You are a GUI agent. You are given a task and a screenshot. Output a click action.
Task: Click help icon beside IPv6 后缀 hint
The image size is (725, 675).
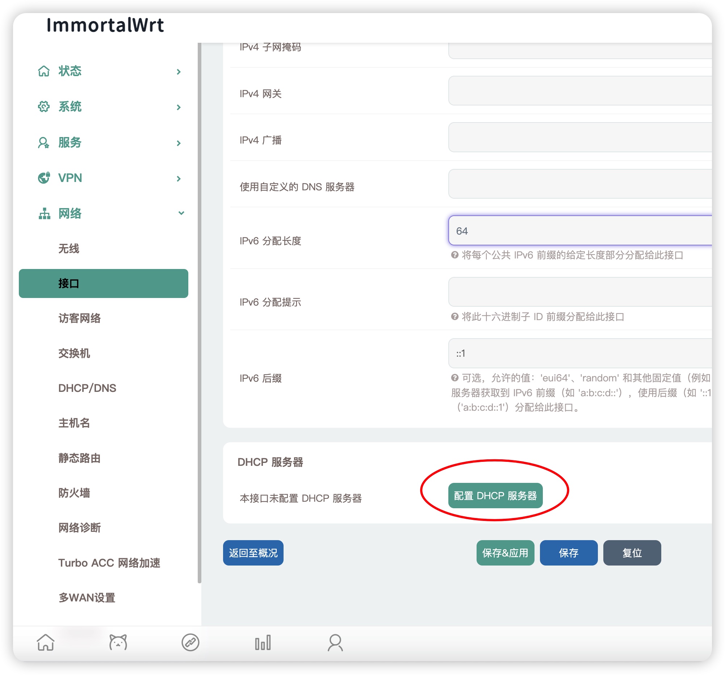coord(454,378)
